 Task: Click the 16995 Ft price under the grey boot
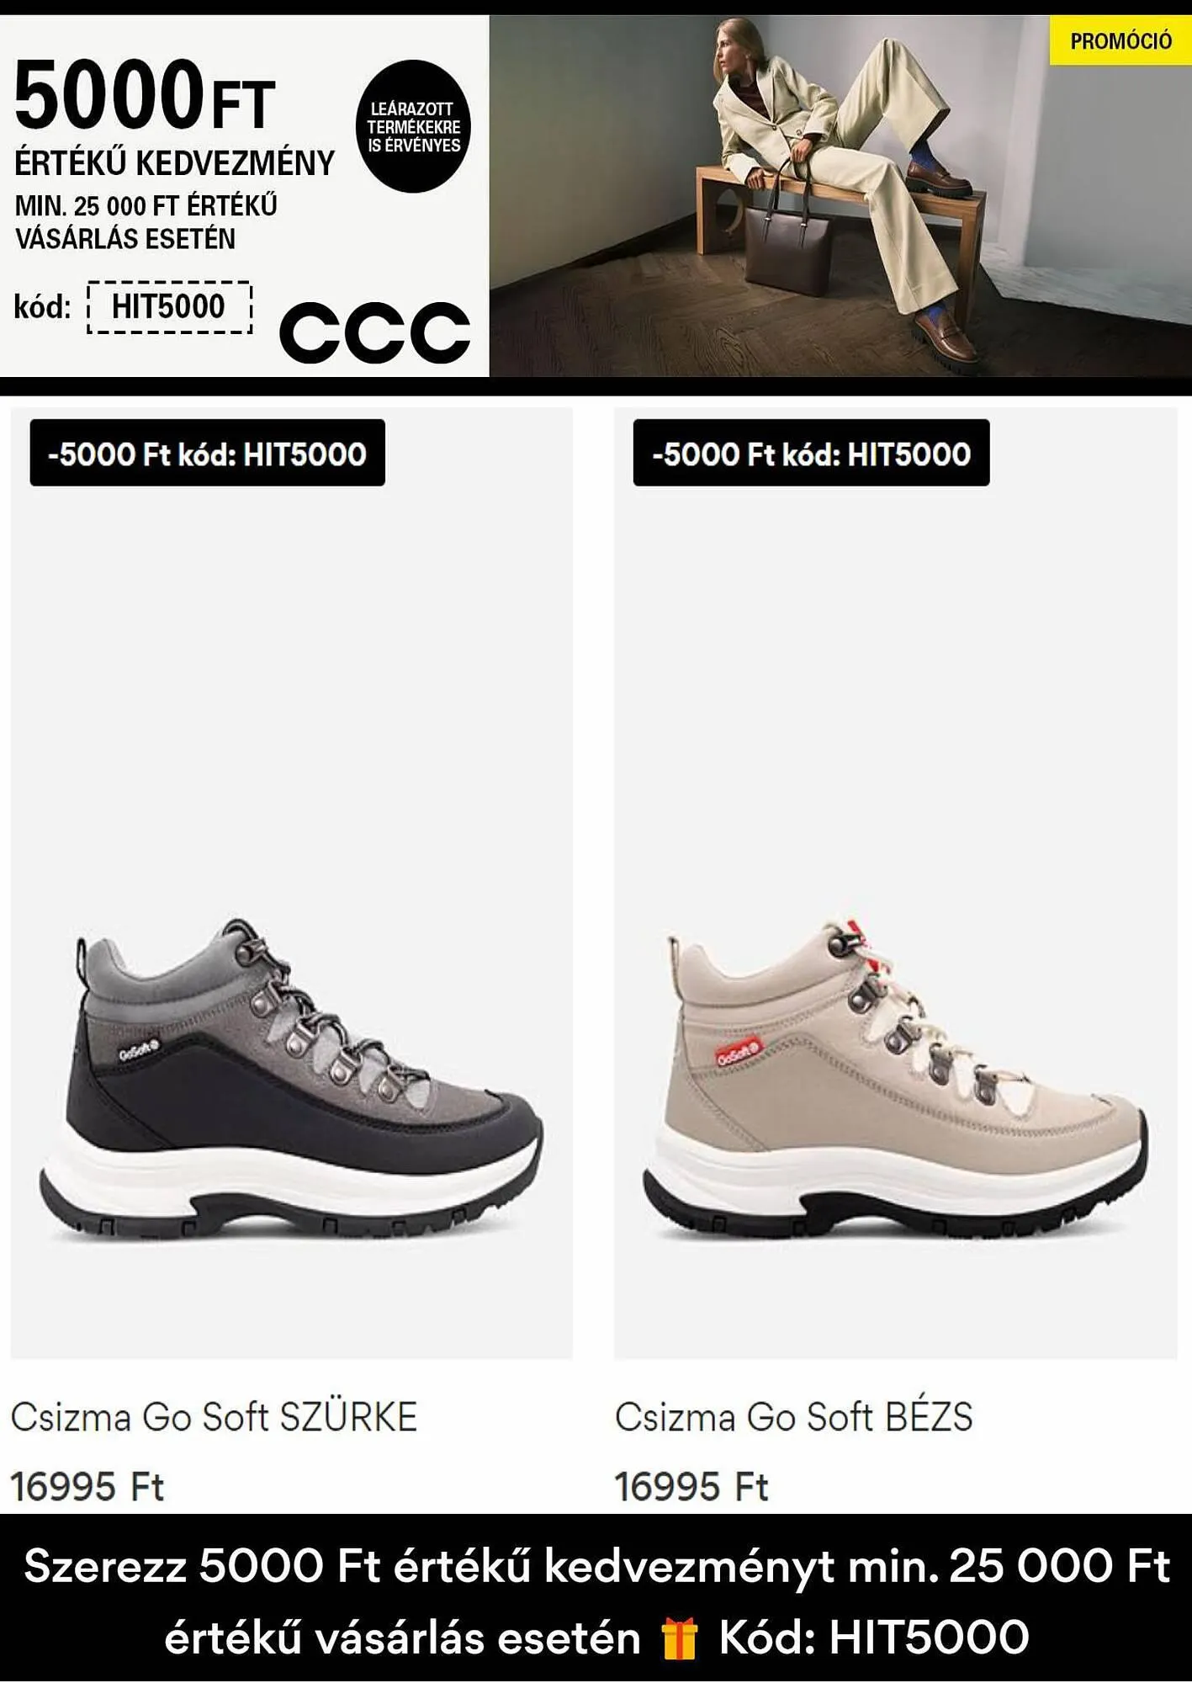[87, 1486]
